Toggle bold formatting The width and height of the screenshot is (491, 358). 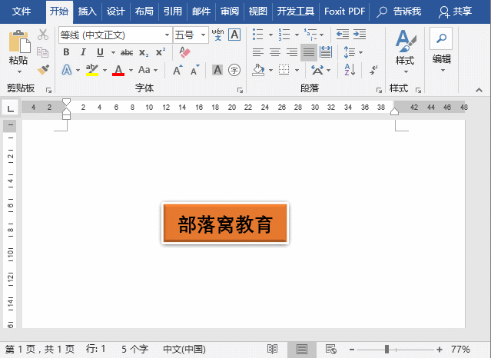(66, 52)
